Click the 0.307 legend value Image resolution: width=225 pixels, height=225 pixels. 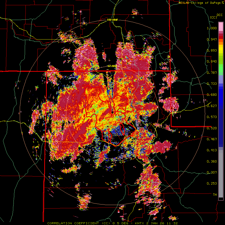[212, 172]
